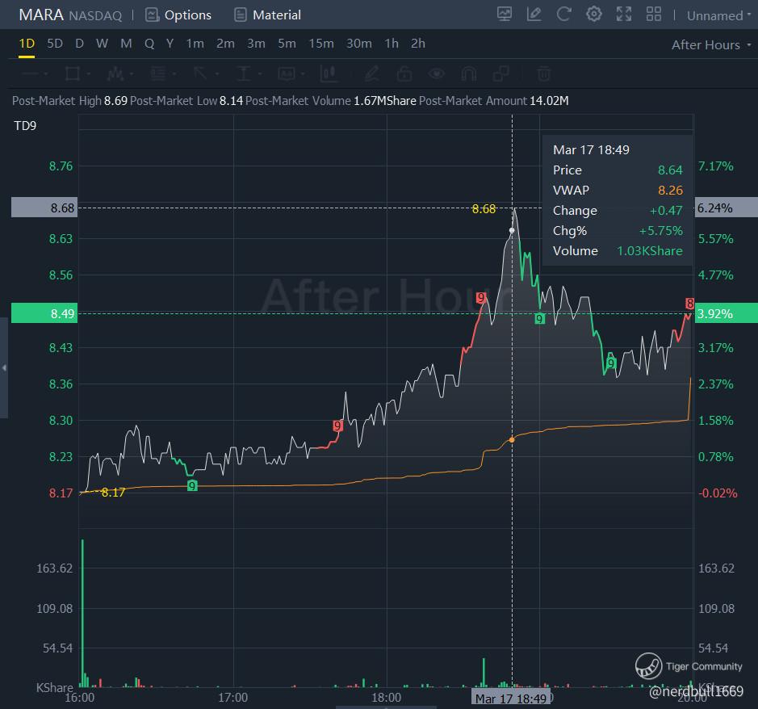Select the Q quarterly timeframe

tap(149, 44)
